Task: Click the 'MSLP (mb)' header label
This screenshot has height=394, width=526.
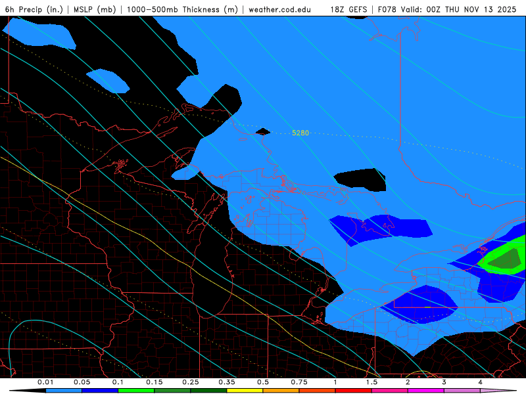Action: click(x=95, y=9)
